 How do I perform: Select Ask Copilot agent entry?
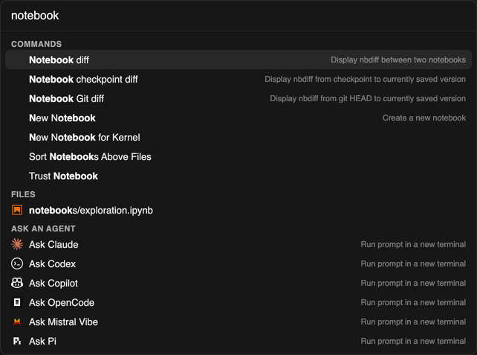tap(238, 283)
